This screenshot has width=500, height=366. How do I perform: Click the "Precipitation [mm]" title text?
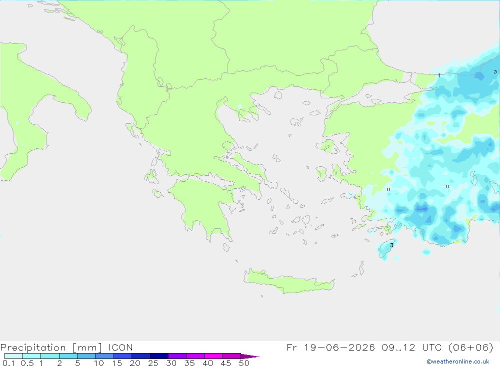[51, 348]
